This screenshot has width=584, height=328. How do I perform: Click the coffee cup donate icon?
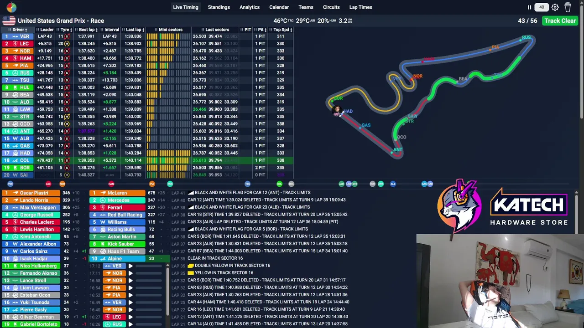pos(568,7)
